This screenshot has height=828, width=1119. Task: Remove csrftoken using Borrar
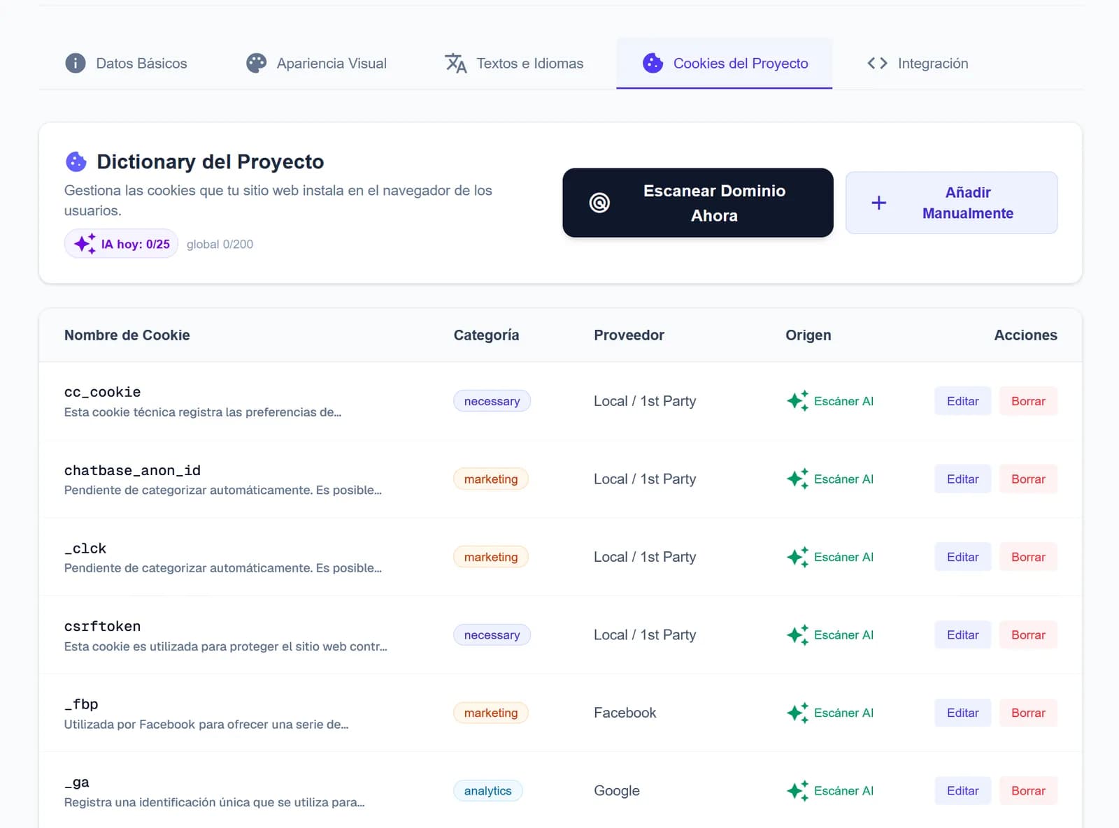(x=1028, y=635)
